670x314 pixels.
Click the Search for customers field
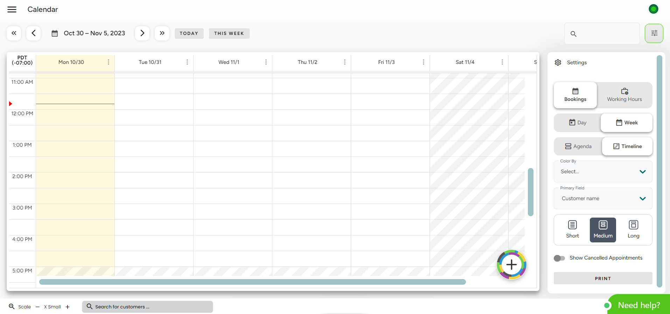(147, 307)
